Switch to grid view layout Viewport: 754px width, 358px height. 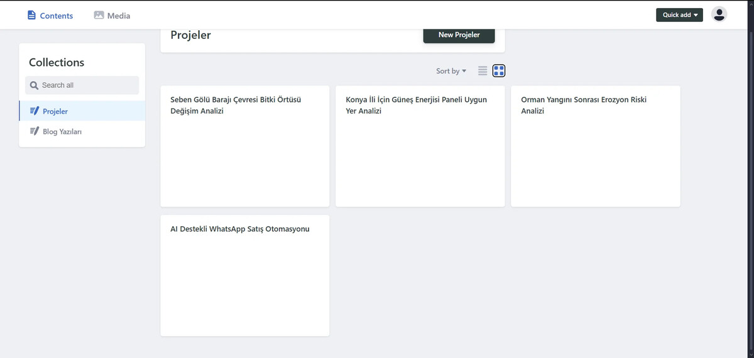point(499,71)
